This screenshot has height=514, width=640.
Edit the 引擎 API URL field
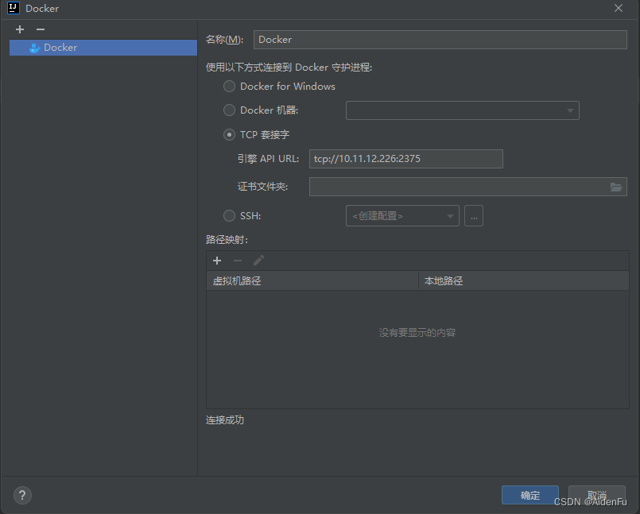coord(406,159)
